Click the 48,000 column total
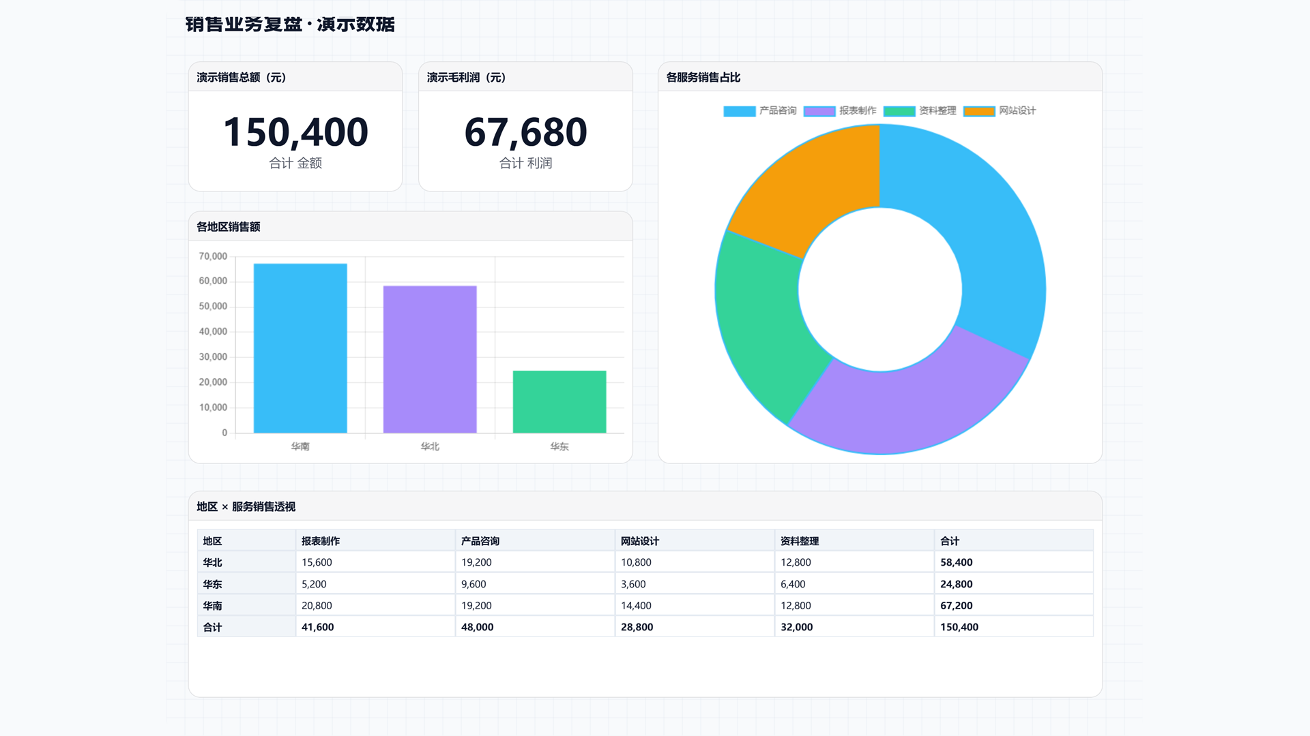Image resolution: width=1310 pixels, height=736 pixels. pos(535,627)
